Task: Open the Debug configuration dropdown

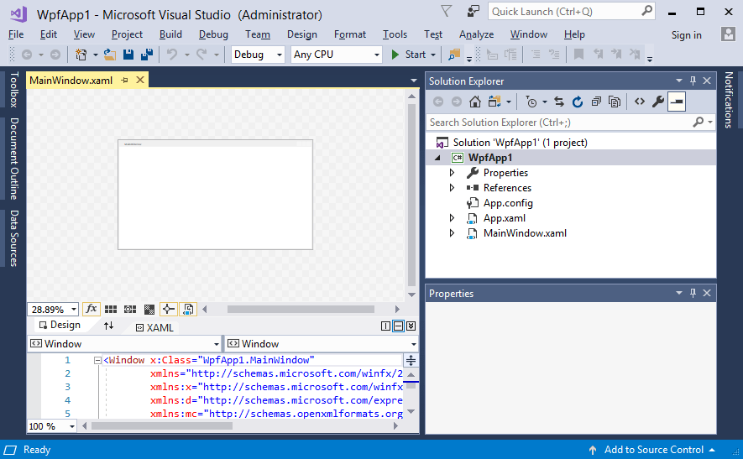Action: [259, 55]
